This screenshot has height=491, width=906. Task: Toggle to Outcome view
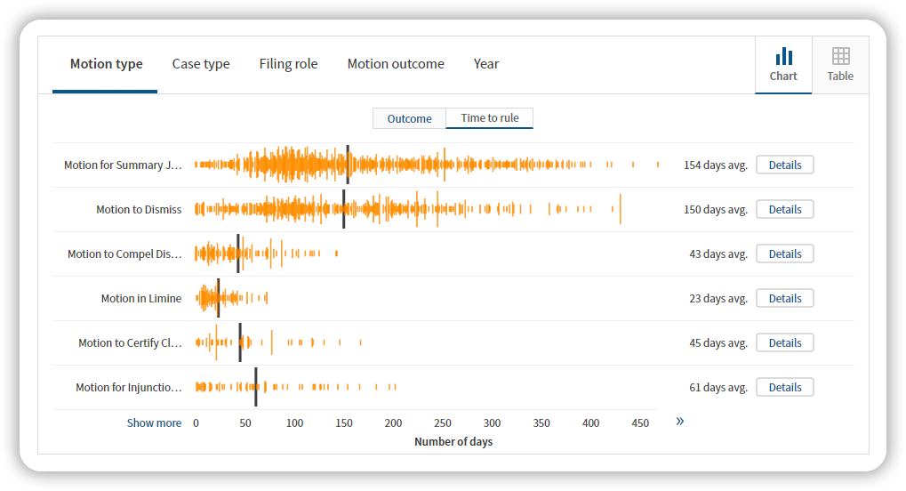[x=409, y=118]
